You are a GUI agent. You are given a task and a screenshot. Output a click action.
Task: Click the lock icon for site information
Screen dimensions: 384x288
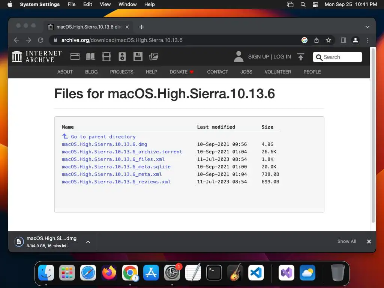[x=55, y=40]
